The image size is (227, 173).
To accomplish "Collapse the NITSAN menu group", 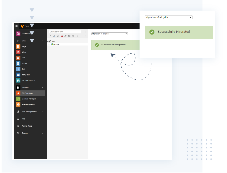I will tap(42, 88).
